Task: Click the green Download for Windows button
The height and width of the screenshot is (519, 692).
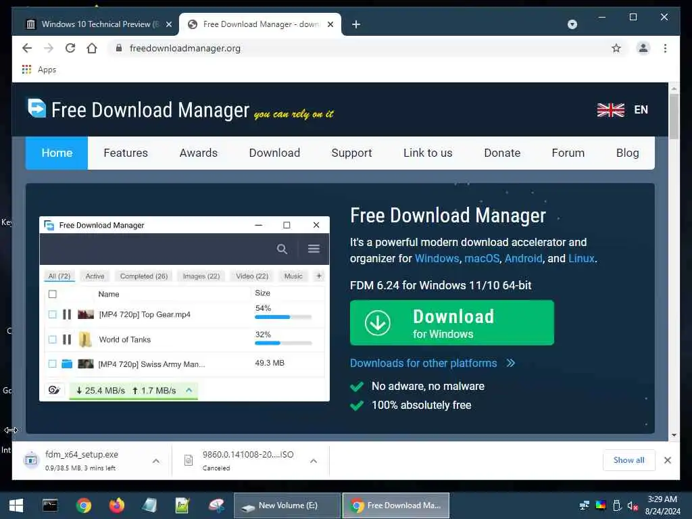Action: [x=452, y=322]
